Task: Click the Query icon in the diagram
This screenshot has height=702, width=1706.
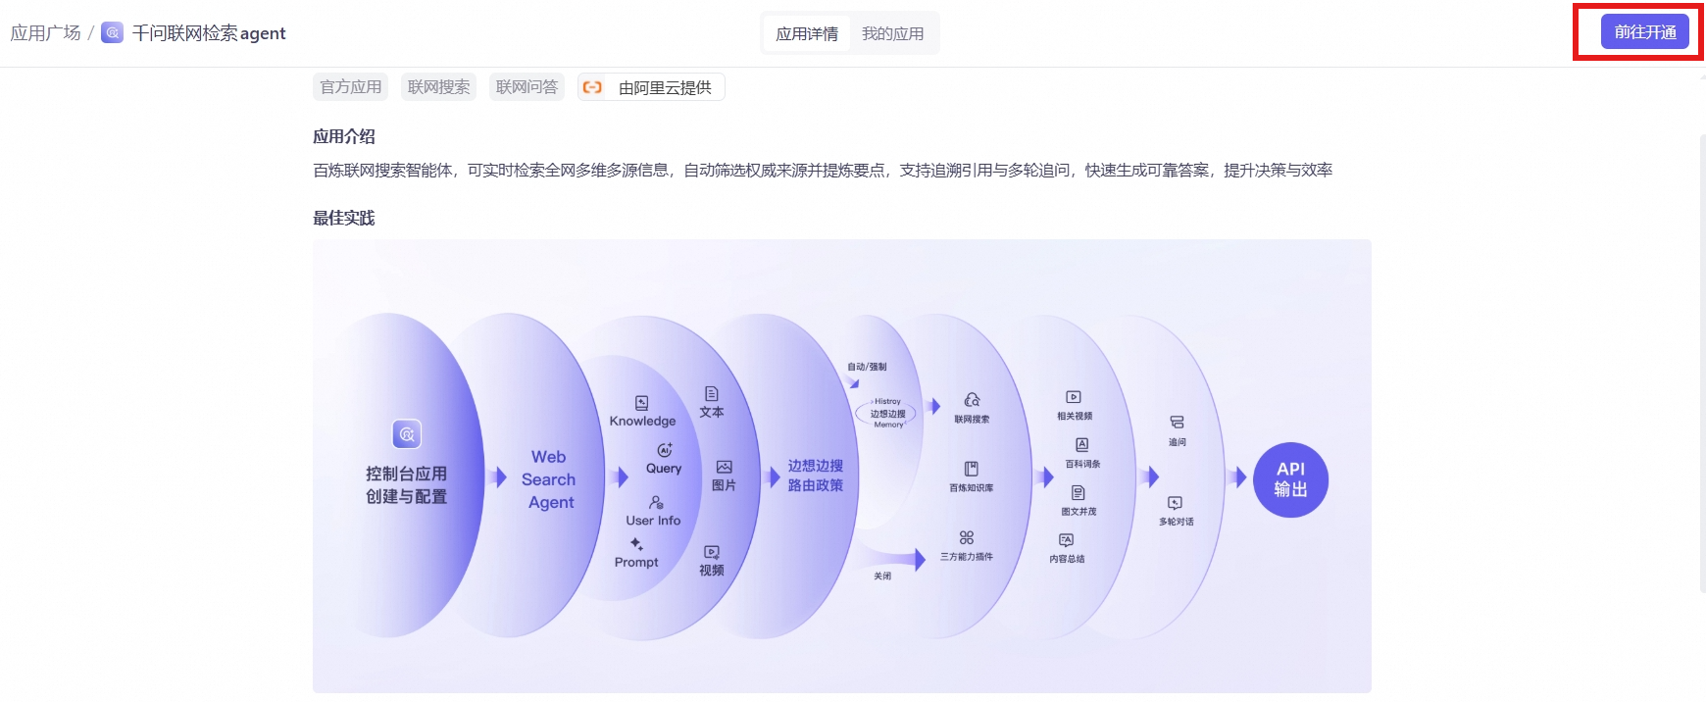Action: click(664, 450)
